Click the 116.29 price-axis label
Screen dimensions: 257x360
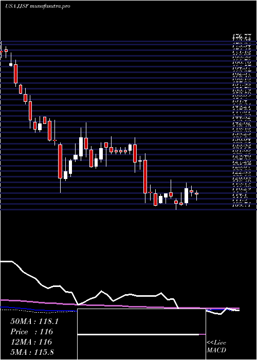242,189
